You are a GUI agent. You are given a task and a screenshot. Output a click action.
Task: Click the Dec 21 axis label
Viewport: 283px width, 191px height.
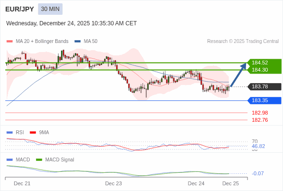point(22,183)
